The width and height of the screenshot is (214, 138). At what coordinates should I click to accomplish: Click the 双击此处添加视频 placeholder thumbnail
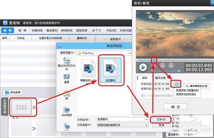21,107
